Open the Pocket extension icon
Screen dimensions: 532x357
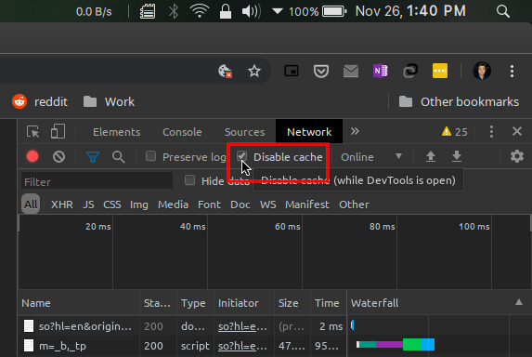click(x=320, y=72)
